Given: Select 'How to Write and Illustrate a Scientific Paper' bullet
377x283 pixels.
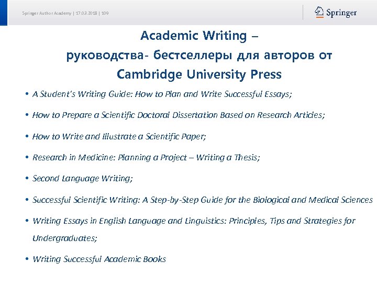Looking at the screenshot, I should [x=119, y=136].
